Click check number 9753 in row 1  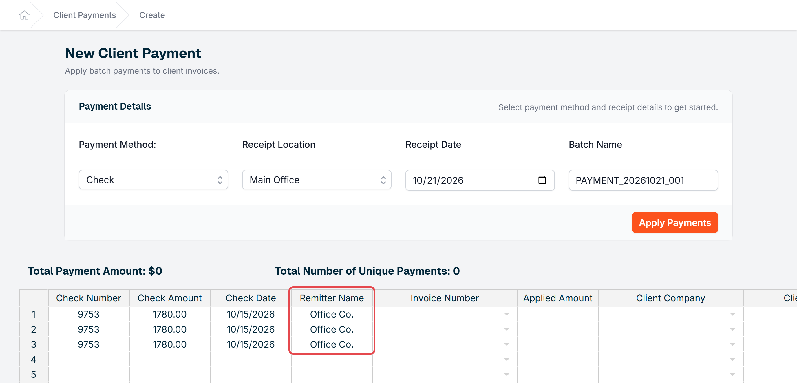(89, 314)
